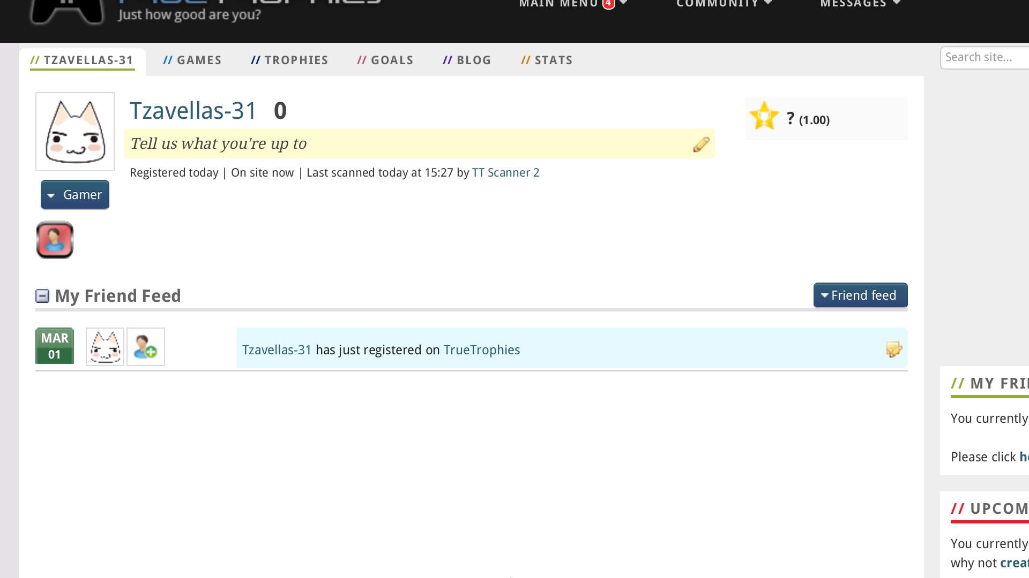Switch to the Tzavellas-31 tab
Screen dimensions: 1029x578
pyautogui.click(x=82, y=60)
